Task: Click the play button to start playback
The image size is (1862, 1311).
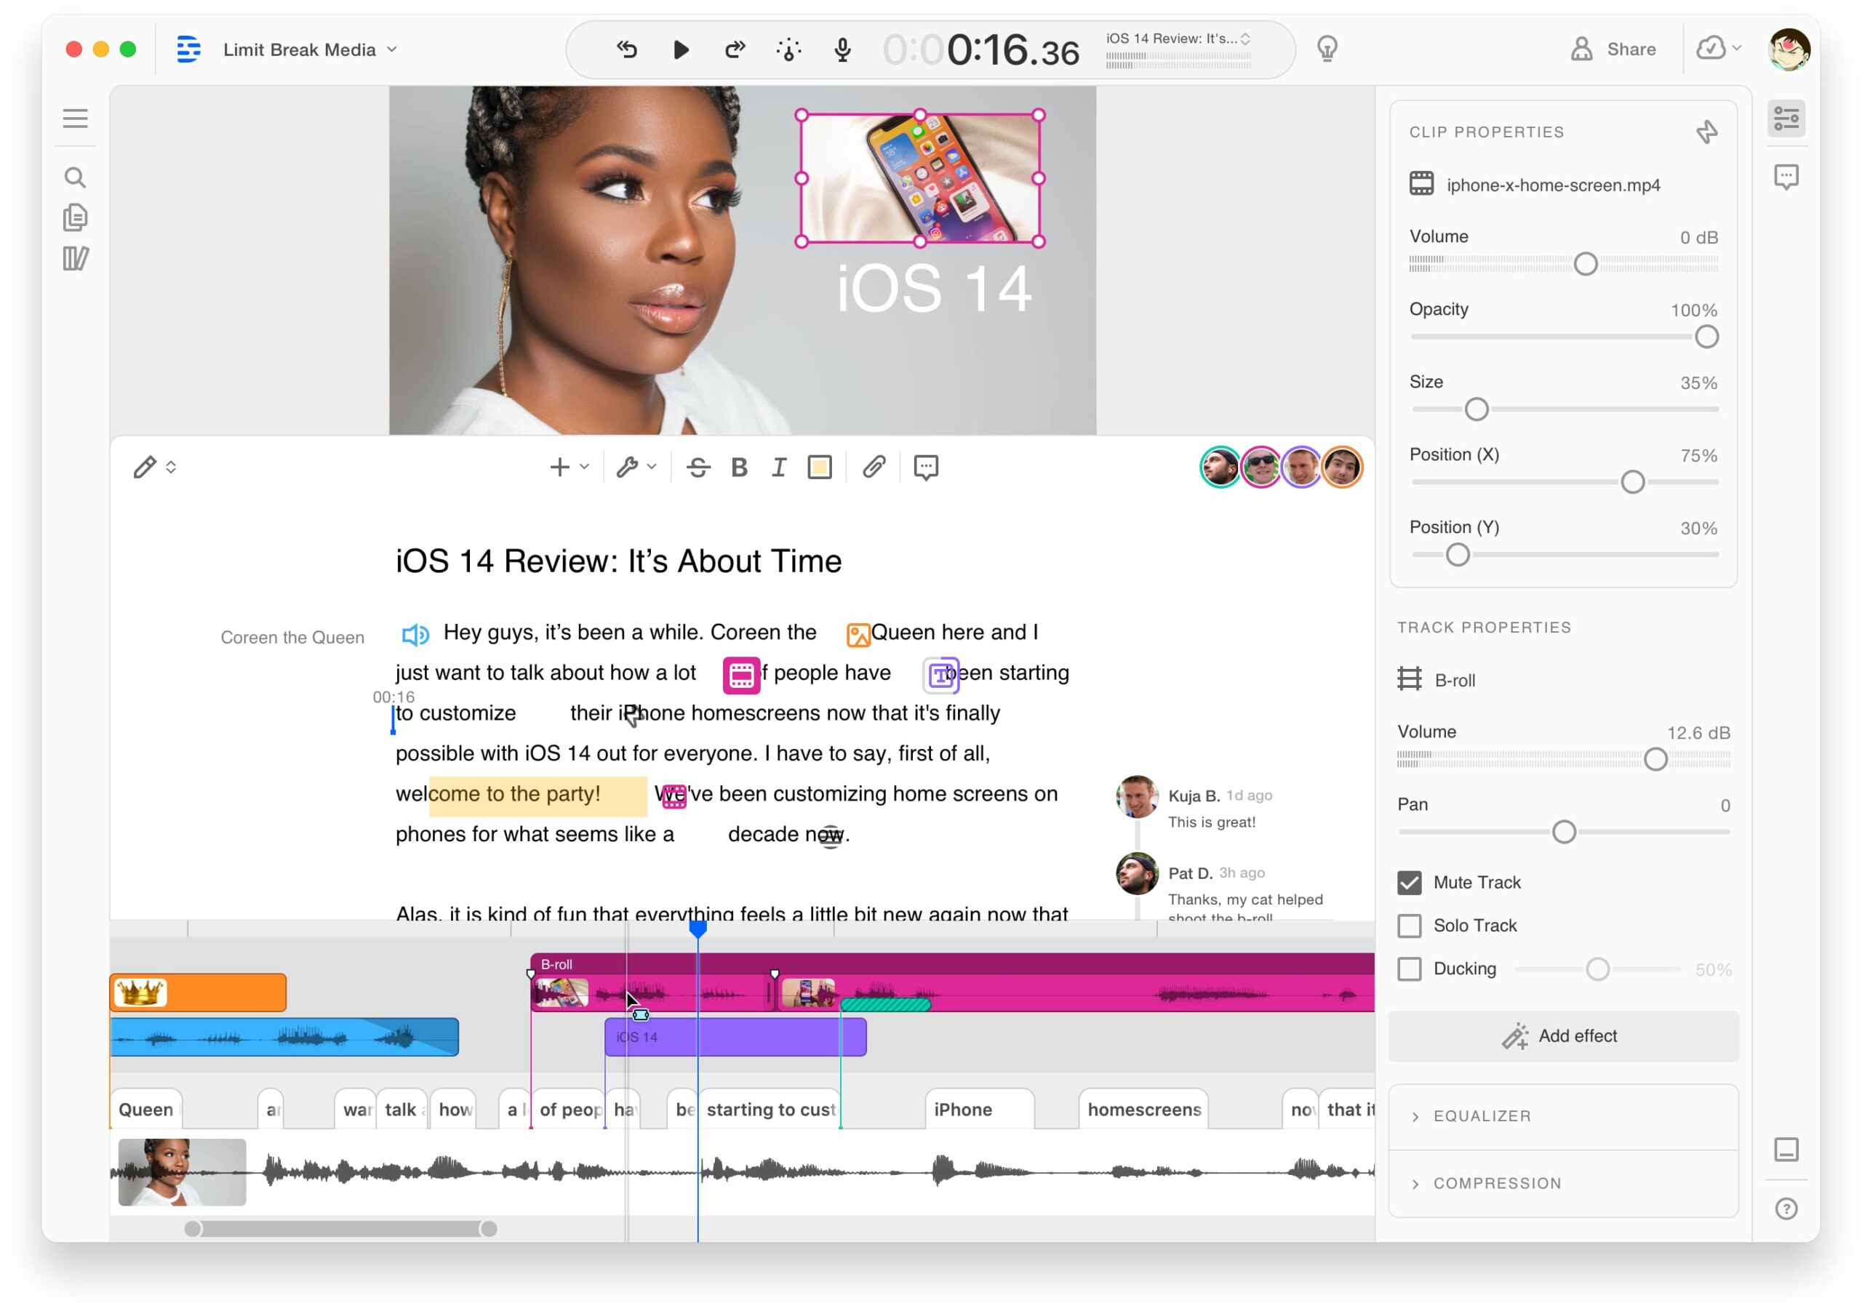Action: coord(680,49)
